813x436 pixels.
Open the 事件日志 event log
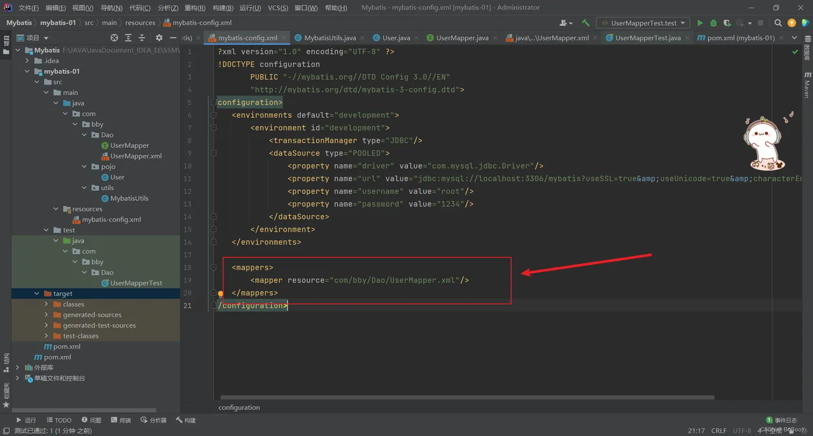pyautogui.click(x=782, y=420)
